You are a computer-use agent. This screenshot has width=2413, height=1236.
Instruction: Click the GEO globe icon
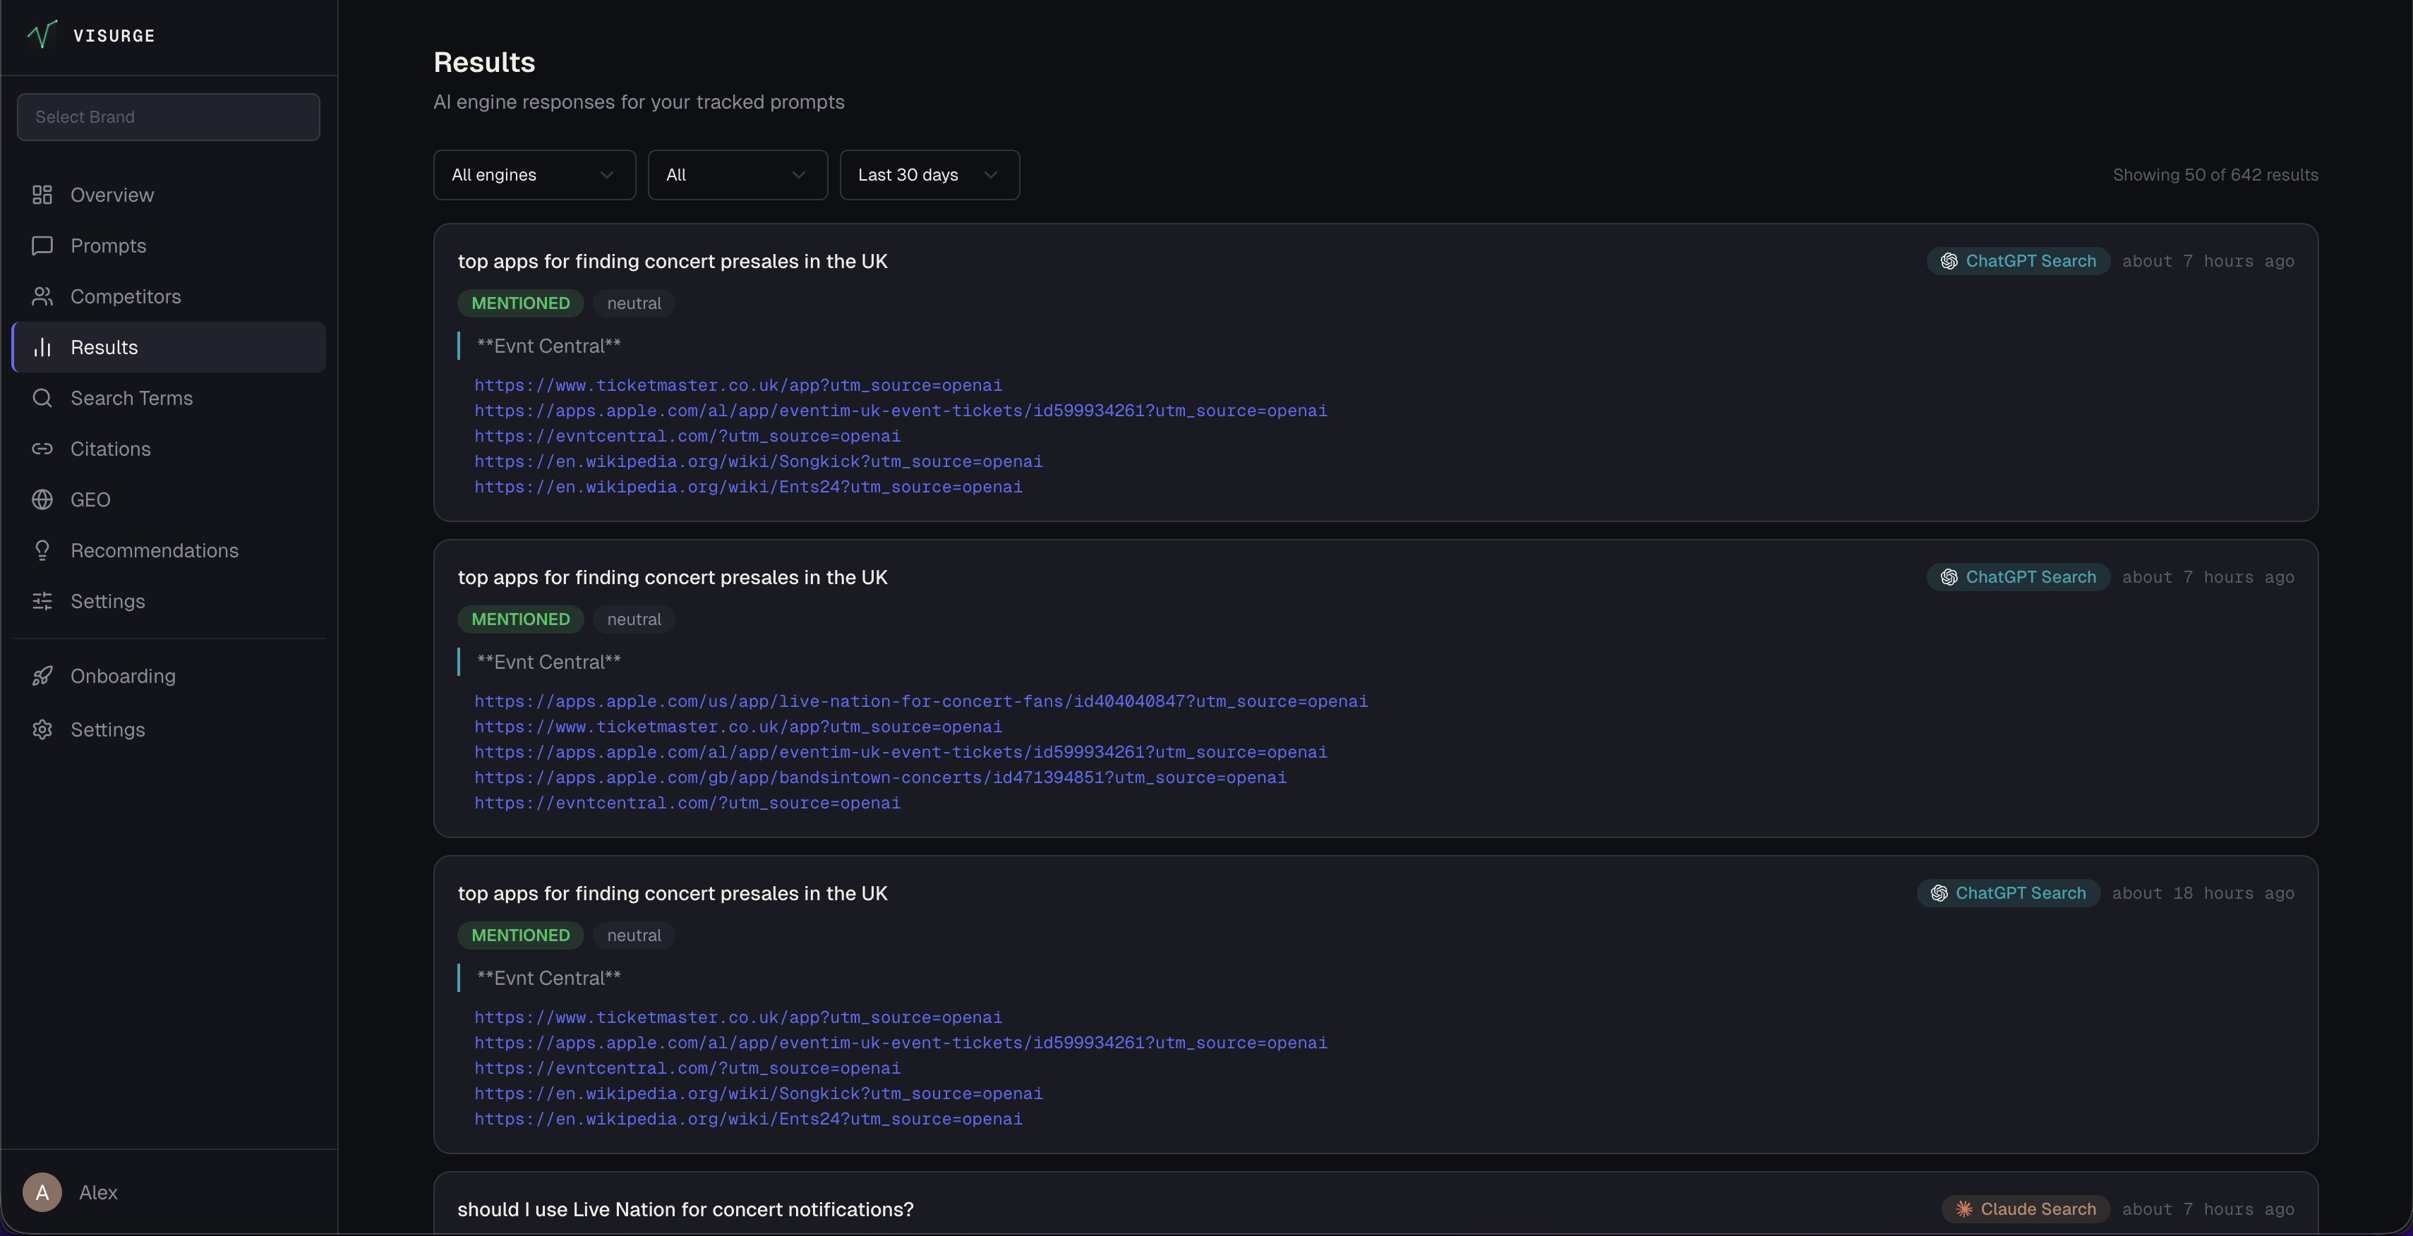click(x=42, y=500)
